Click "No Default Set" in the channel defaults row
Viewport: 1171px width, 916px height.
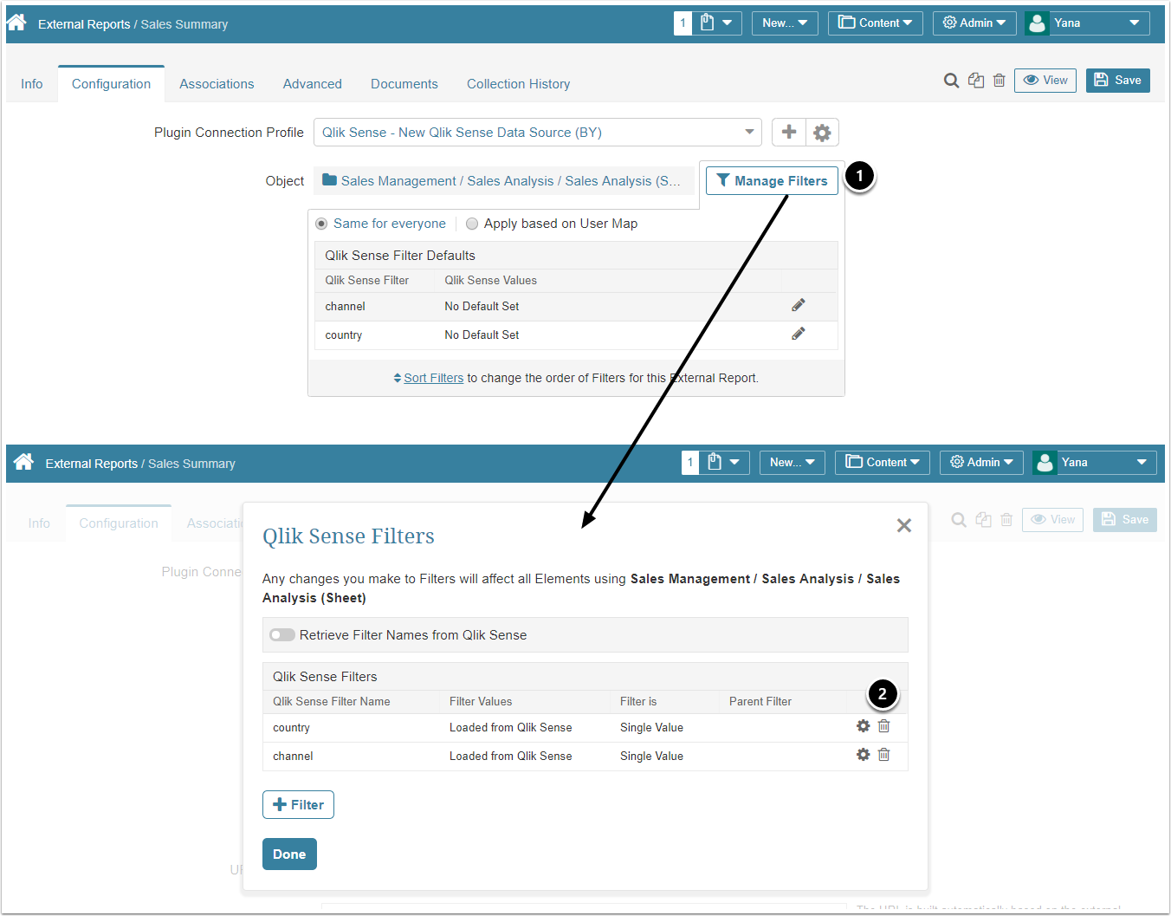482,306
